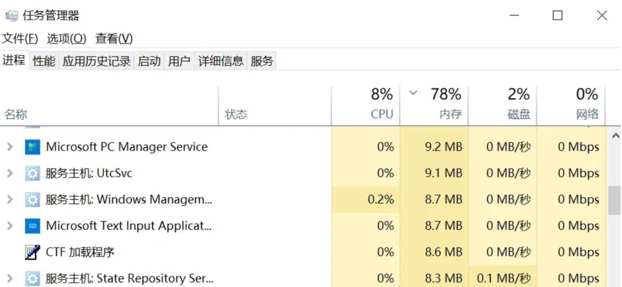Sort processes by the CPU column header
This screenshot has width=622, height=287.
(366, 105)
